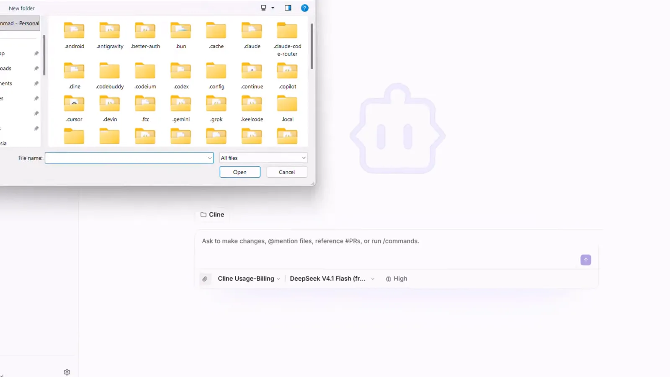Change the High reasoning effort setting
Image resolution: width=670 pixels, height=377 pixels.
click(397, 279)
